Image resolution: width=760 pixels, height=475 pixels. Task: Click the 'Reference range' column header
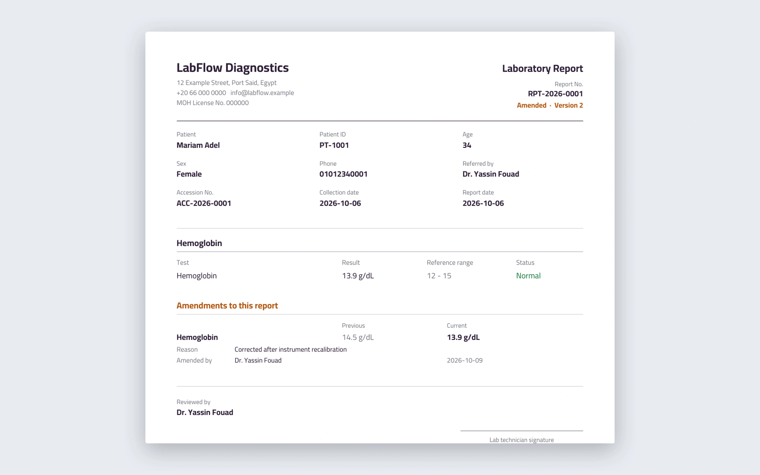pos(450,263)
